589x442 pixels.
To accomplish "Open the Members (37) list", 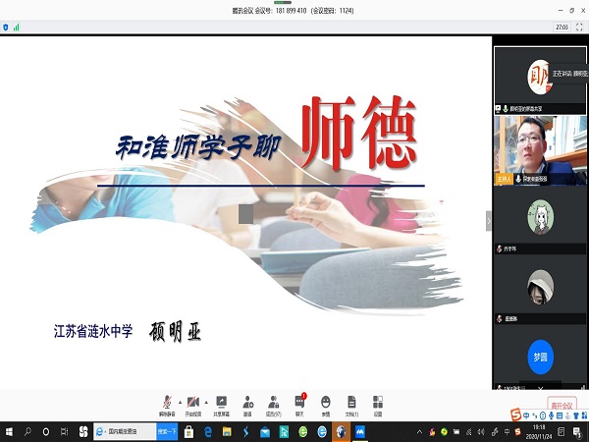I will 274,406.
